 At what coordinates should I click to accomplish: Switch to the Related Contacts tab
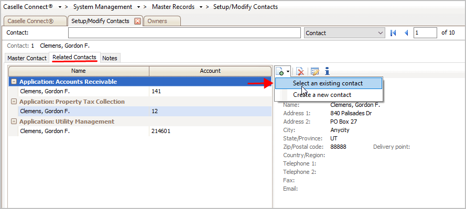click(x=74, y=57)
